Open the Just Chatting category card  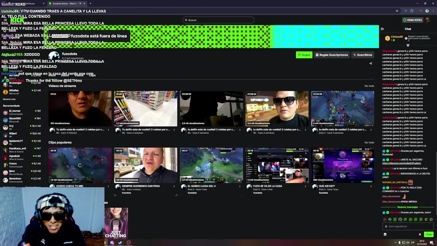pos(116,223)
